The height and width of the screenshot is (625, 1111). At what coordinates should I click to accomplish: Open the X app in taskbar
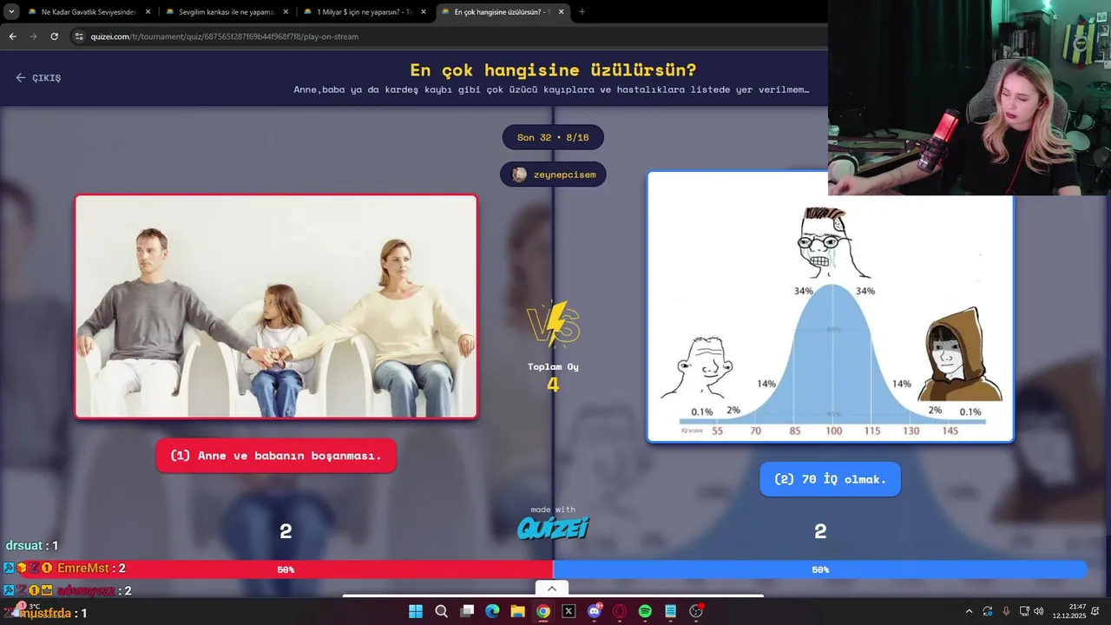569,611
